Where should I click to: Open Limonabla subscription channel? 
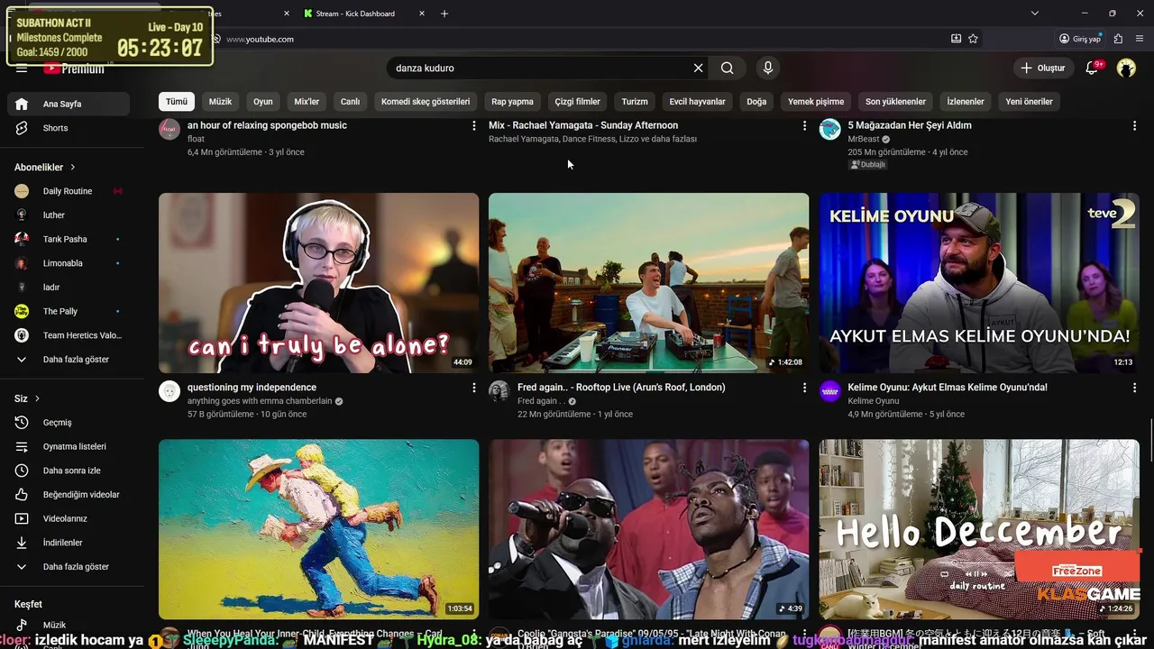pos(69,263)
